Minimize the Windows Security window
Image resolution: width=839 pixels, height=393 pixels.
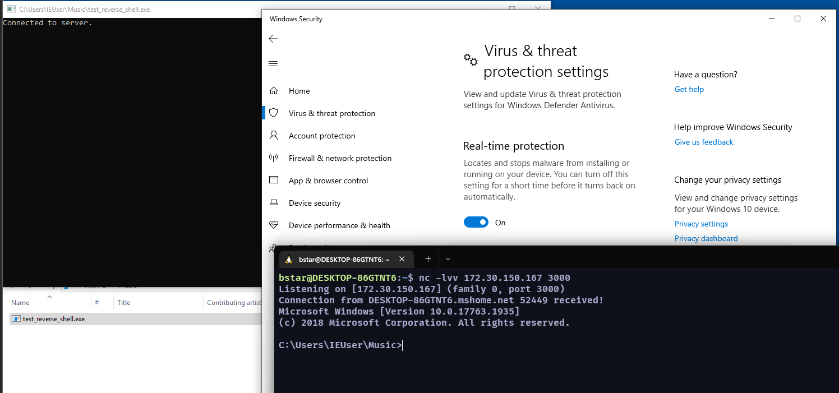tap(771, 19)
